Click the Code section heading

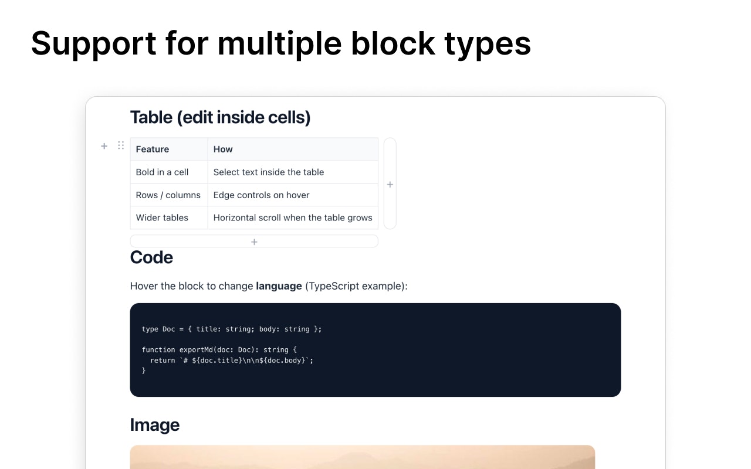[x=151, y=257]
